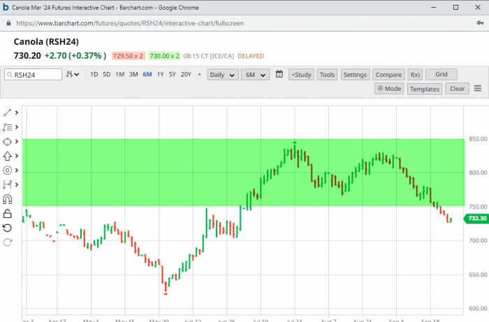Click the plus custom period button
The width and height of the screenshot is (489, 322).
click(199, 75)
